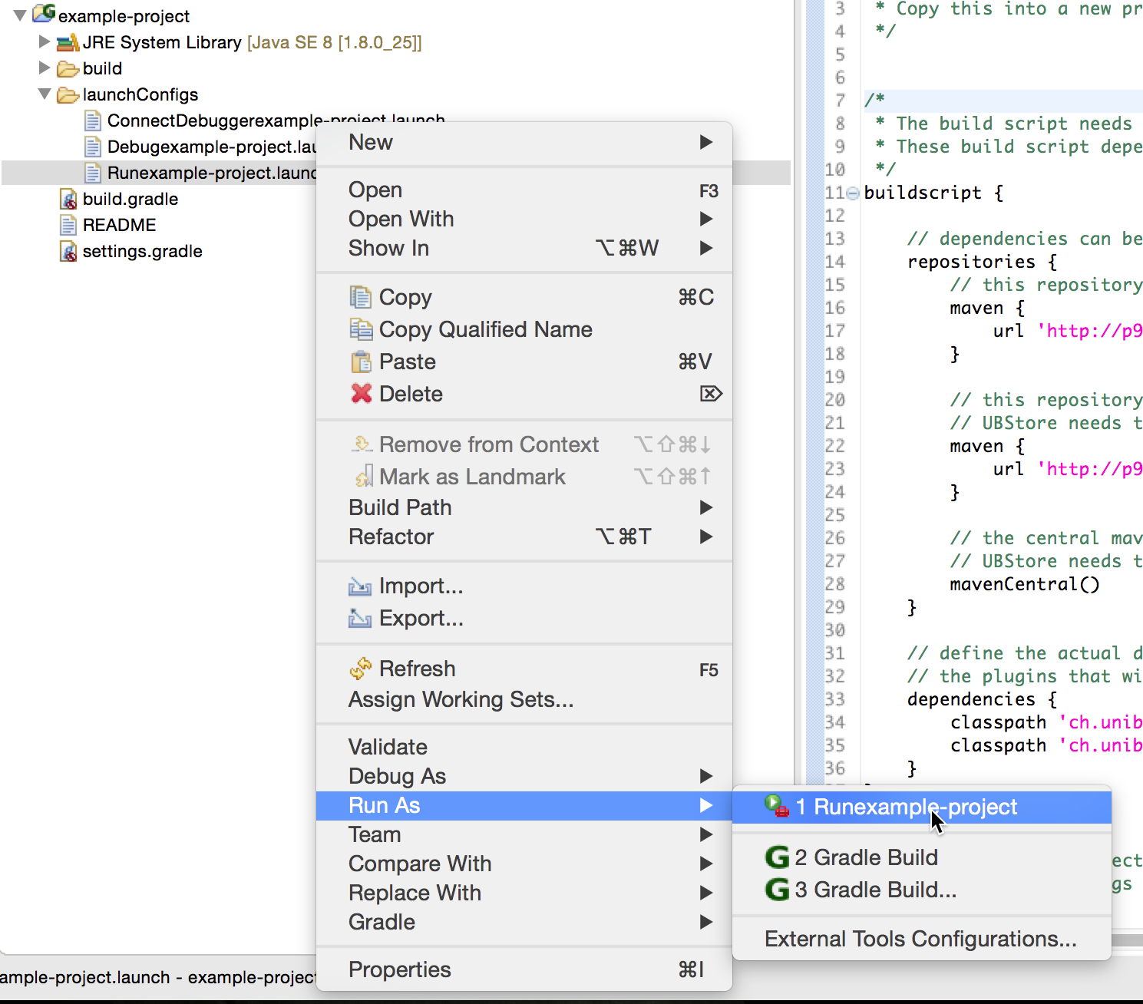
Task: Click the repositories { code line
Action: pyautogui.click(x=982, y=262)
